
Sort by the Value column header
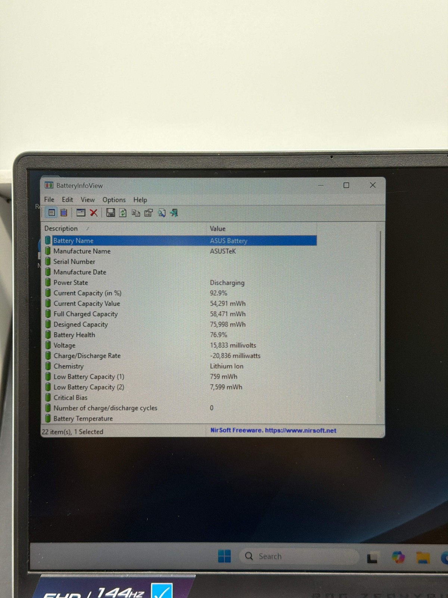[261, 228]
